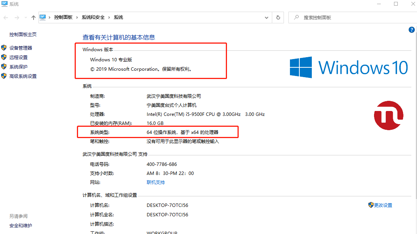
Task: Select computer name value next to 计算机名
Action: [167, 205]
